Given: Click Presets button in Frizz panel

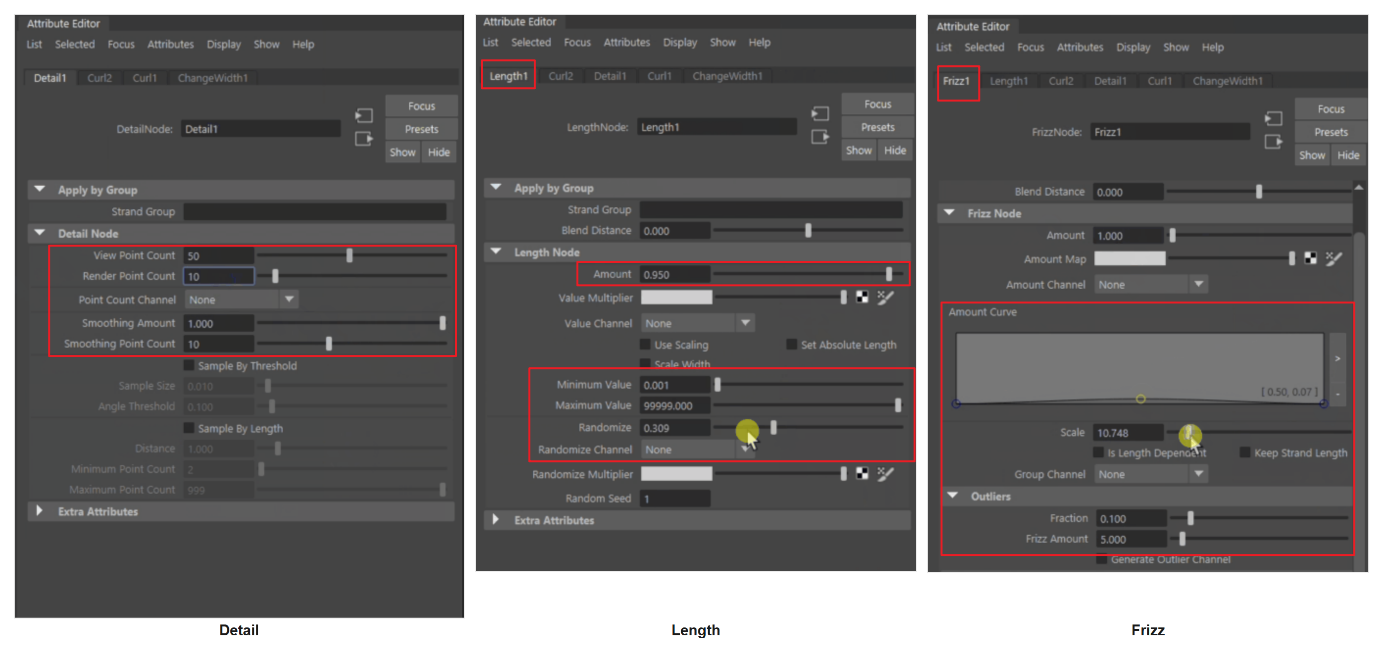Looking at the screenshot, I should pos(1331,132).
